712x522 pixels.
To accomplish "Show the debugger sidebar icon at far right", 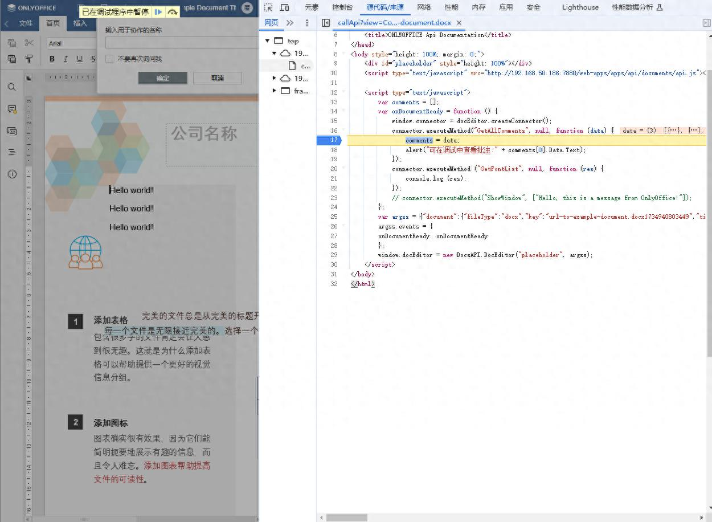I will point(706,23).
